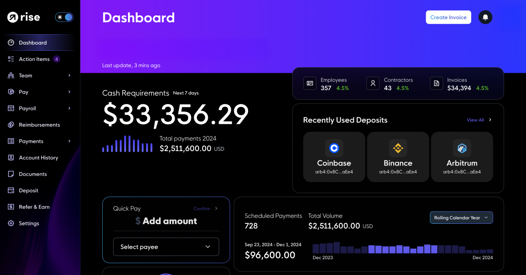Open the Select payee dropdown
Screen dimensions: 526x275
point(166,247)
